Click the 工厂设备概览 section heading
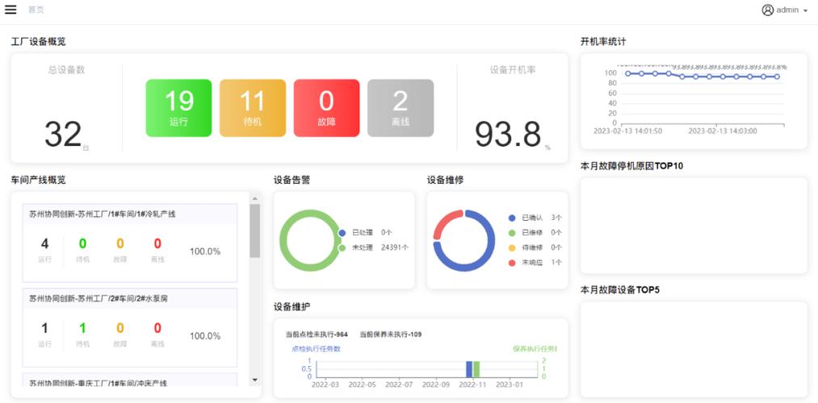Image resolution: width=818 pixels, height=403 pixels. [x=39, y=42]
